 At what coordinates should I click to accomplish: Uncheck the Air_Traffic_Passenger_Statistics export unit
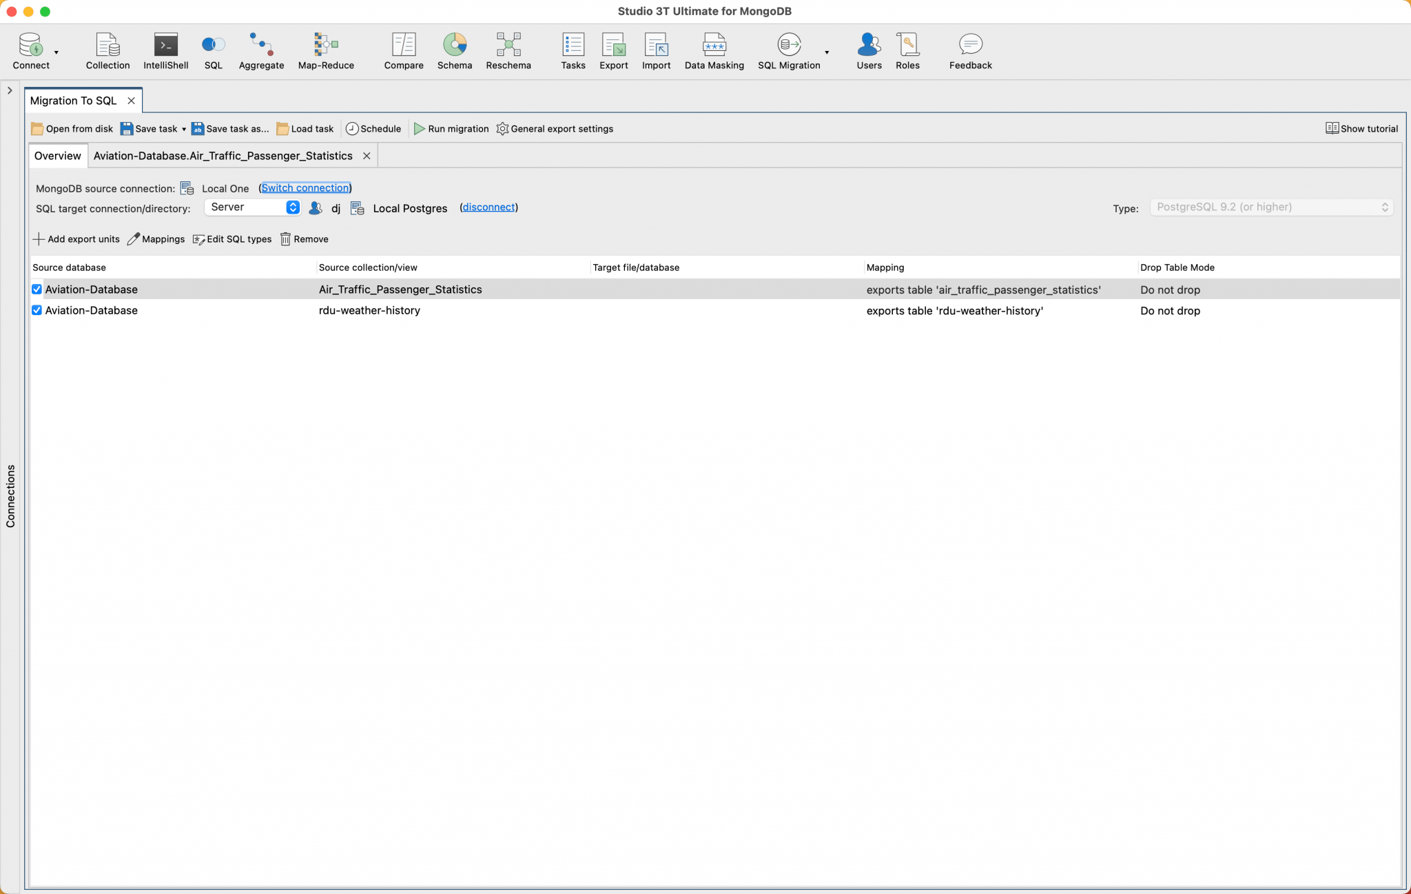click(37, 289)
